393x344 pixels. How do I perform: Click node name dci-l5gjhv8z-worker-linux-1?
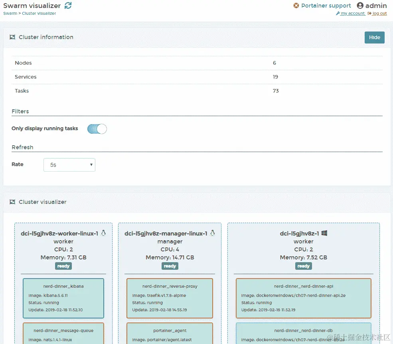pyautogui.click(x=59, y=233)
